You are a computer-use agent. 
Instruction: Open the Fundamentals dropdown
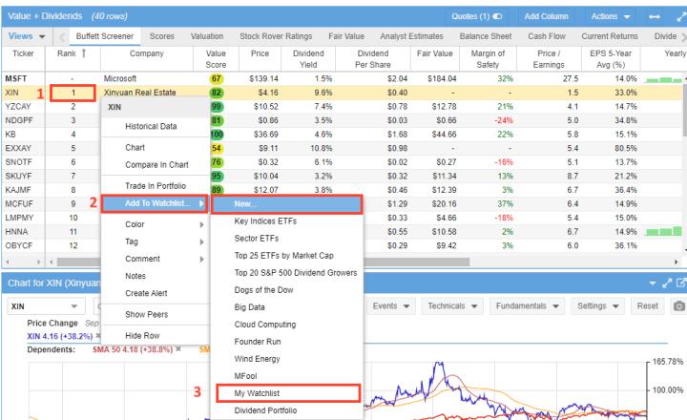tap(527, 306)
